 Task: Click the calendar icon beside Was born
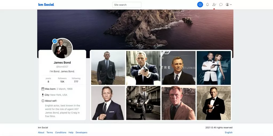(43, 89)
